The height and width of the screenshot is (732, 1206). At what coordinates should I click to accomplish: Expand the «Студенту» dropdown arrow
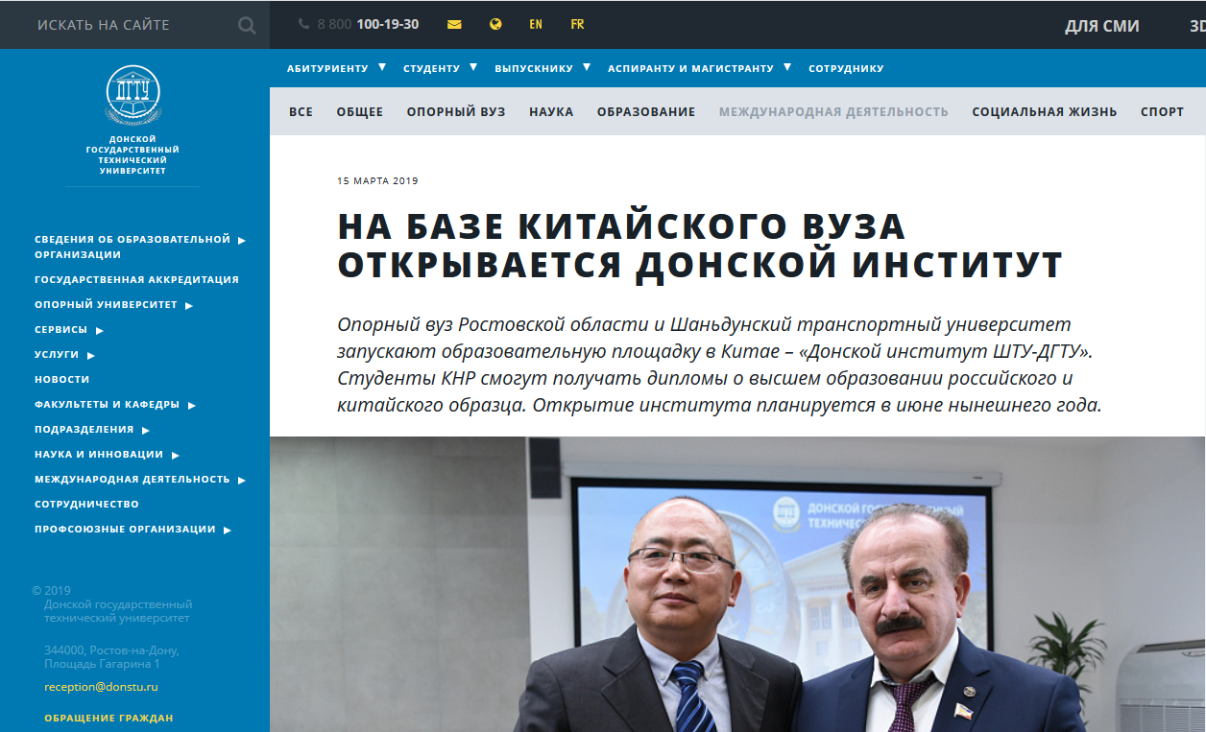pyautogui.click(x=473, y=67)
